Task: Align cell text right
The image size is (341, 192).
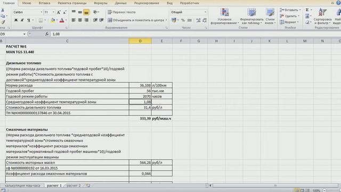Action: coord(86,20)
